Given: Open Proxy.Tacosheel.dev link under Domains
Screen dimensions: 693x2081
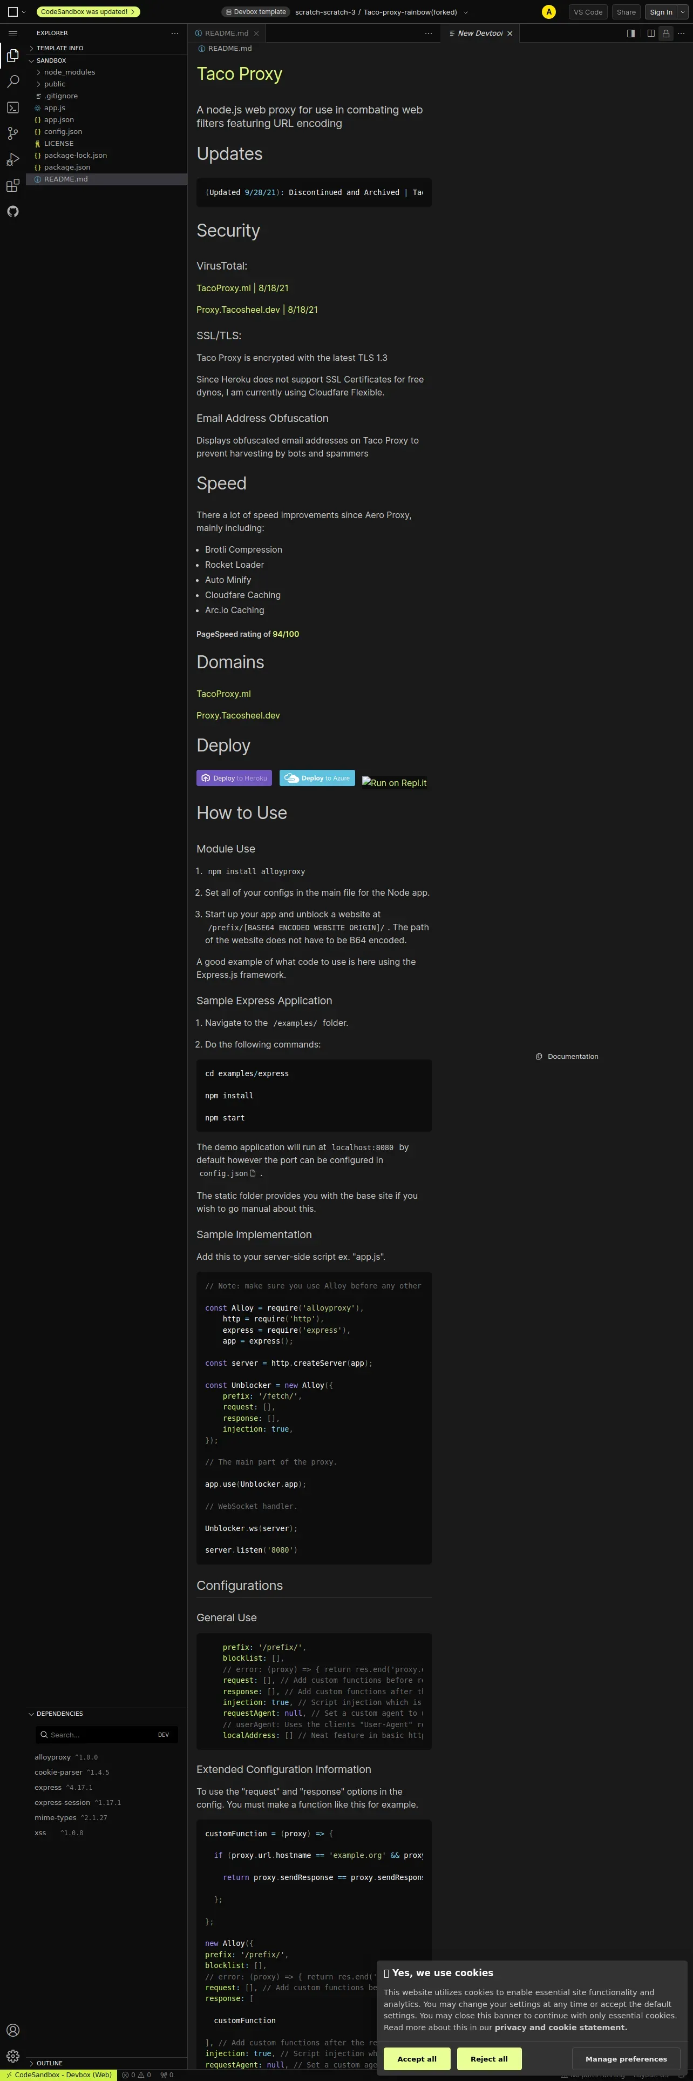Looking at the screenshot, I should point(238,716).
